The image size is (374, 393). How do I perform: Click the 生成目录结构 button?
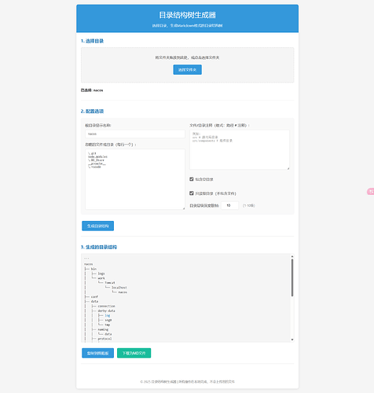coord(97,226)
